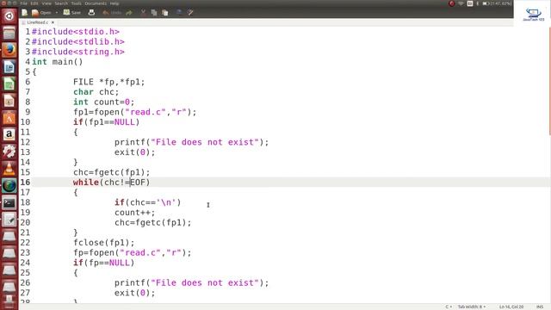The width and height of the screenshot is (551, 310).
Task: Open the Tools menu
Action: pos(77,3)
